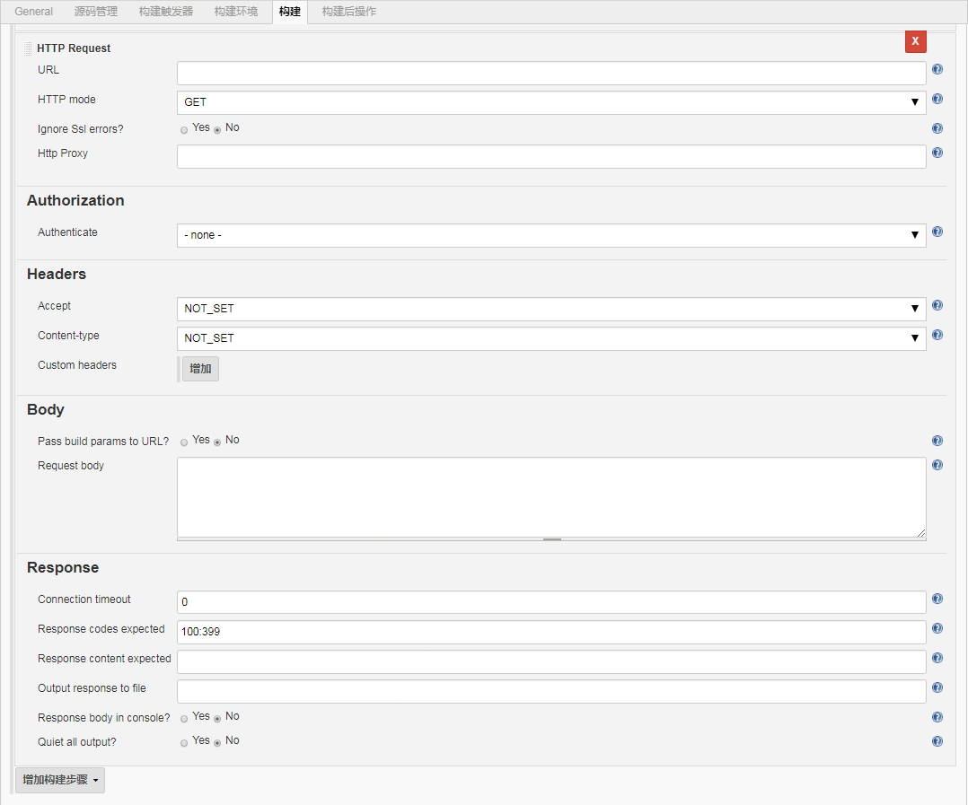
Task: Switch to the General tab
Action: [x=34, y=11]
